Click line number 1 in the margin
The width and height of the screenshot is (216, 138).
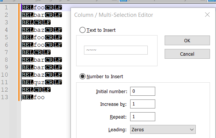[x=6, y=7]
